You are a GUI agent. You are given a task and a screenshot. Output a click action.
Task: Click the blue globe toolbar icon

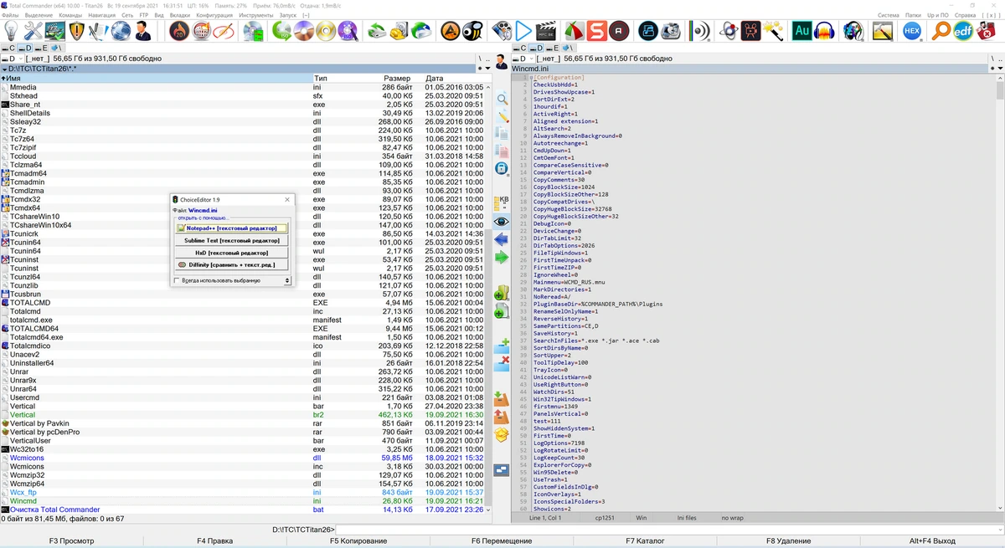(x=121, y=32)
